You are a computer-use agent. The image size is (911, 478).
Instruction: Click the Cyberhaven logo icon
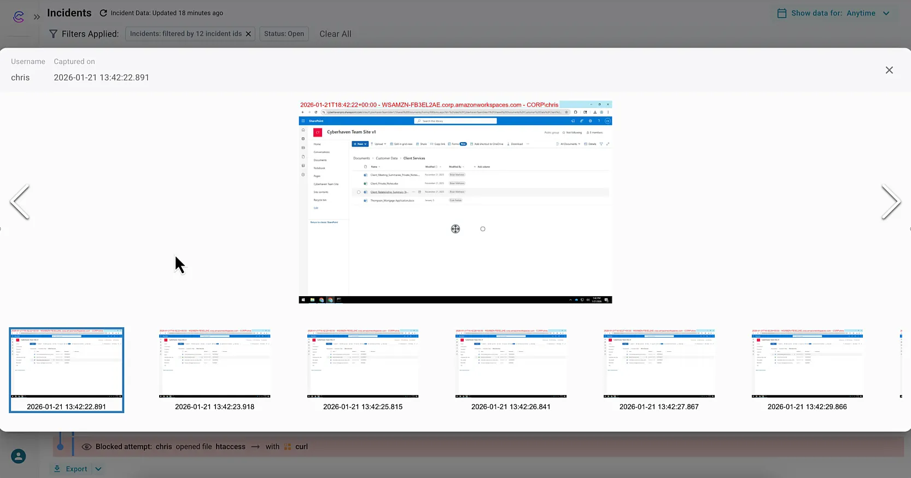(19, 16)
